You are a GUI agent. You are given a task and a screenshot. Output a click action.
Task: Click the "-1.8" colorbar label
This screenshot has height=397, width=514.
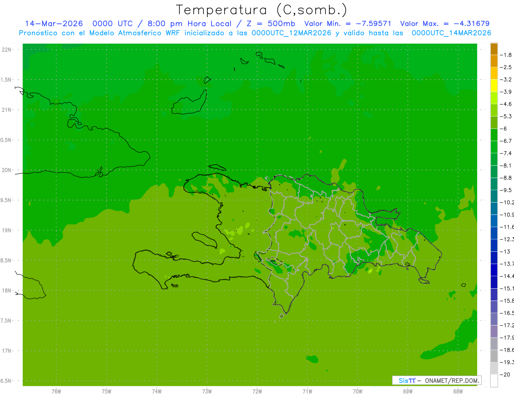click(506, 55)
